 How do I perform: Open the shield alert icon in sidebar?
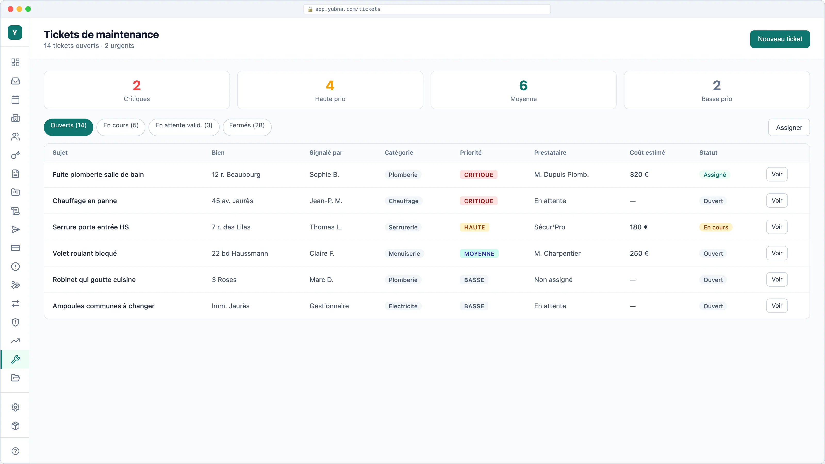(15, 322)
